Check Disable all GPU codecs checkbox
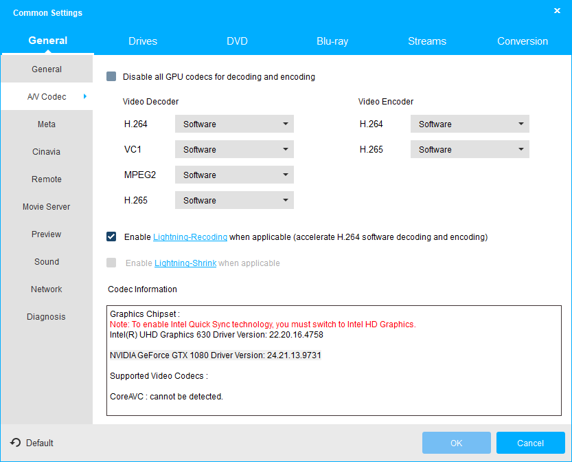 click(111, 76)
